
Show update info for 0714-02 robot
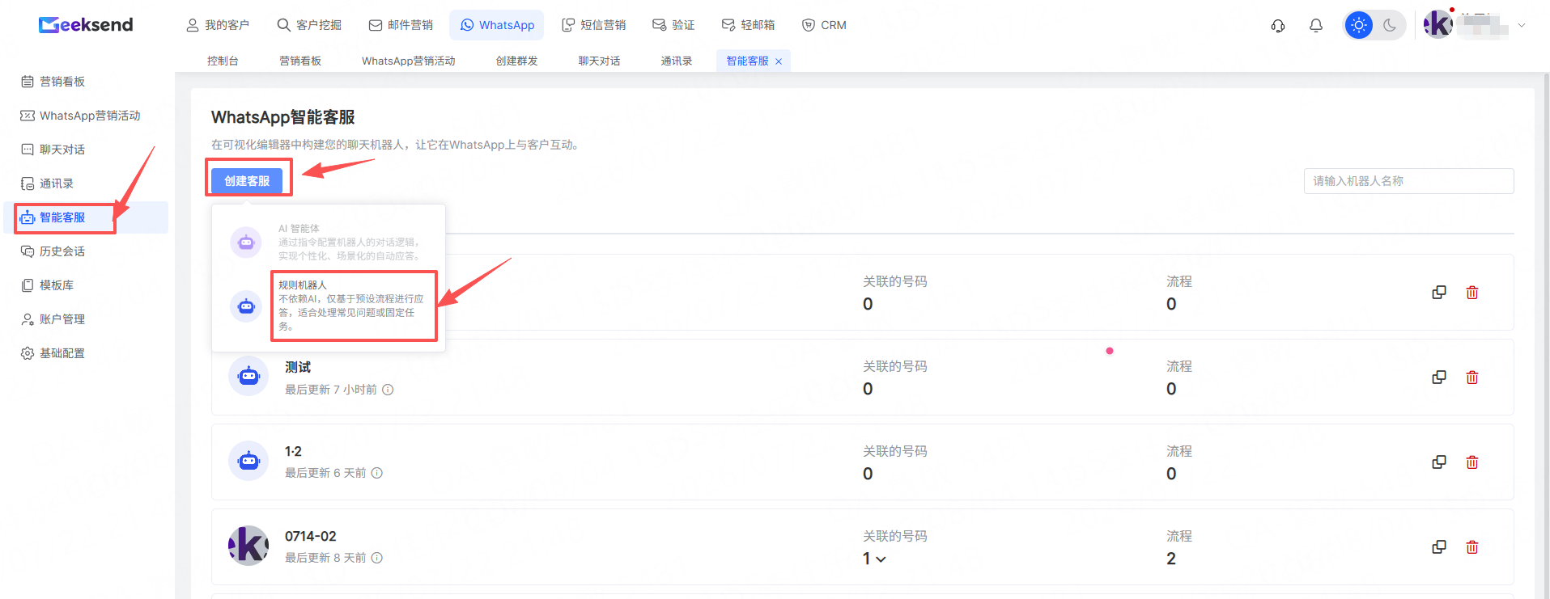point(377,558)
